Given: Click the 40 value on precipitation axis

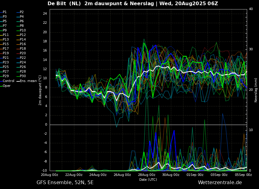Looking at the screenshot, I should click(251, 9).
